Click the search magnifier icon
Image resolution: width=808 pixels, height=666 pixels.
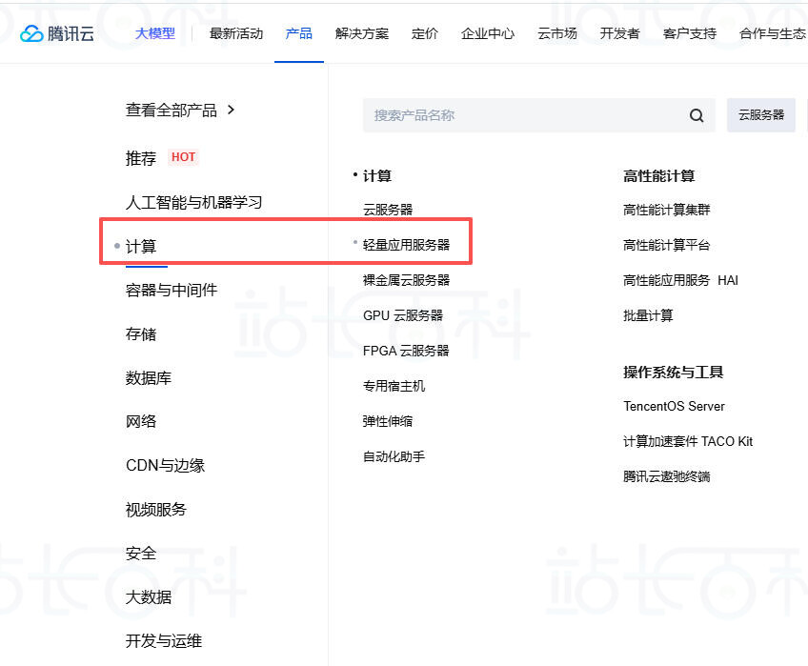pos(696,114)
